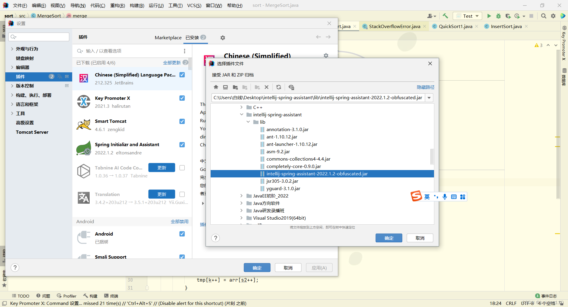Open 文件(F) menu

20,5
